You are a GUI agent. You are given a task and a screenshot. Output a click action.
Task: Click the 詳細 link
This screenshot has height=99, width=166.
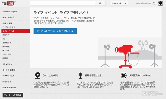(60, 23)
